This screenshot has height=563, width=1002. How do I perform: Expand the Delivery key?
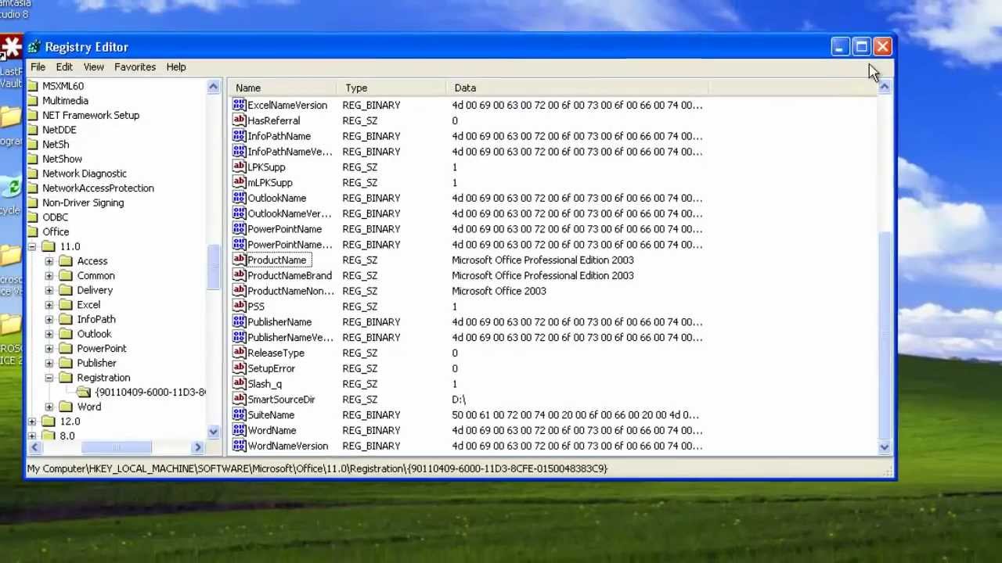(49, 290)
